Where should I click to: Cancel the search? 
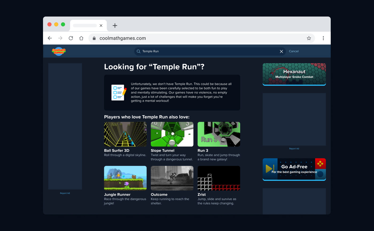pyautogui.click(x=294, y=51)
